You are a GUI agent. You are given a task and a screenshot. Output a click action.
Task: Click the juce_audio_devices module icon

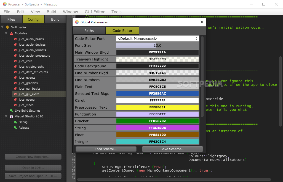(15, 45)
